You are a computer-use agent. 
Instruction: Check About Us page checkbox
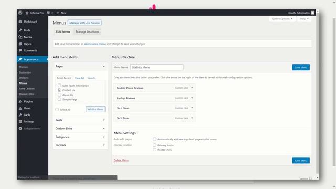click(x=59, y=94)
